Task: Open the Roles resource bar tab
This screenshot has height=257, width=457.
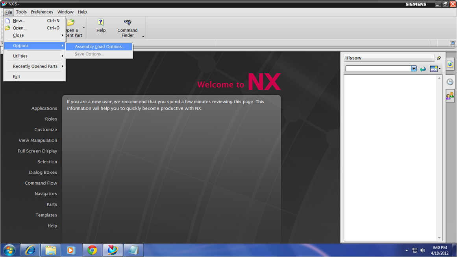Action: click(450, 96)
